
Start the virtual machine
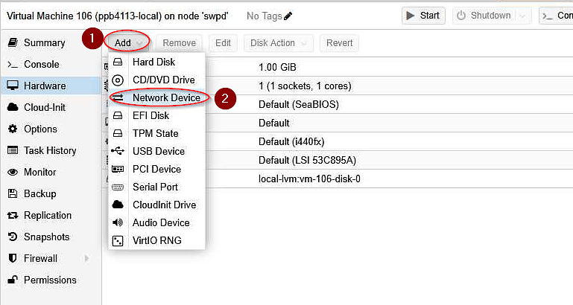(x=423, y=16)
